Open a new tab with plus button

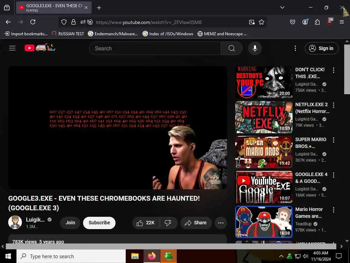(99, 8)
